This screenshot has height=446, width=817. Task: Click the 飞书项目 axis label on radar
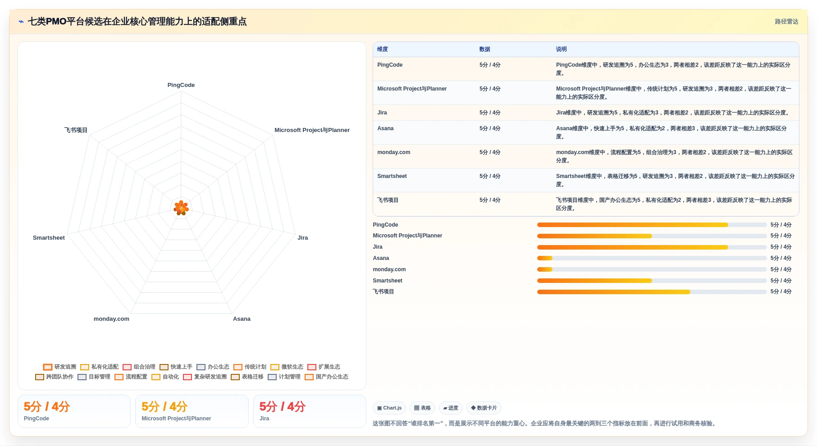pyautogui.click(x=76, y=130)
